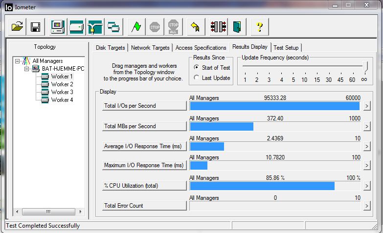
Task: Click Test Completed Successfully status text
Action: (43, 226)
